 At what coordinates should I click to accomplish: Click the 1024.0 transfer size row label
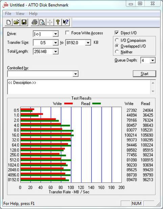point(14,165)
